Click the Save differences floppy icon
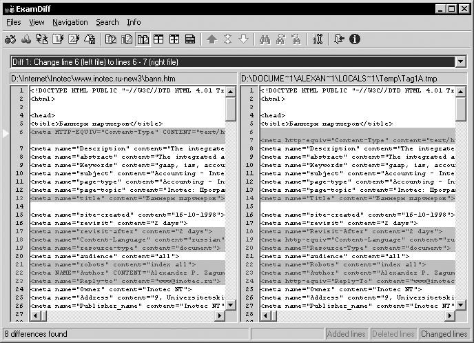Viewport: 474px width, 343px height. [x=90, y=39]
